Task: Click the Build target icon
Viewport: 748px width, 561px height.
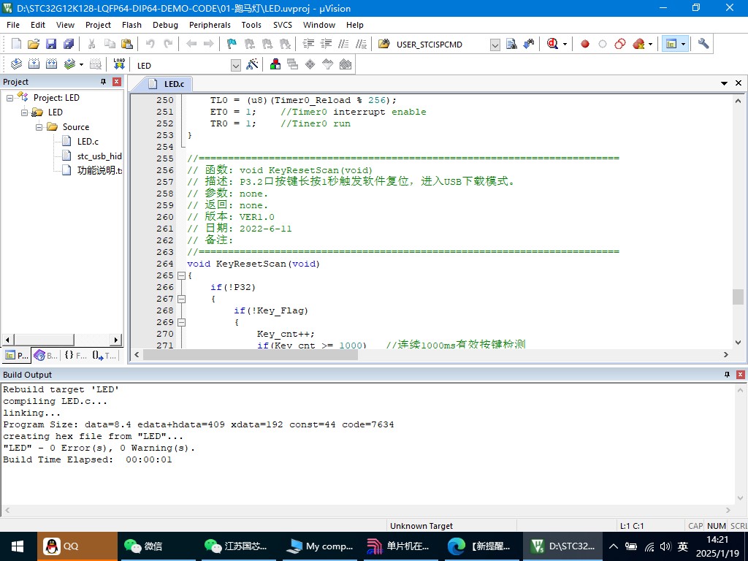Action: coord(34,64)
